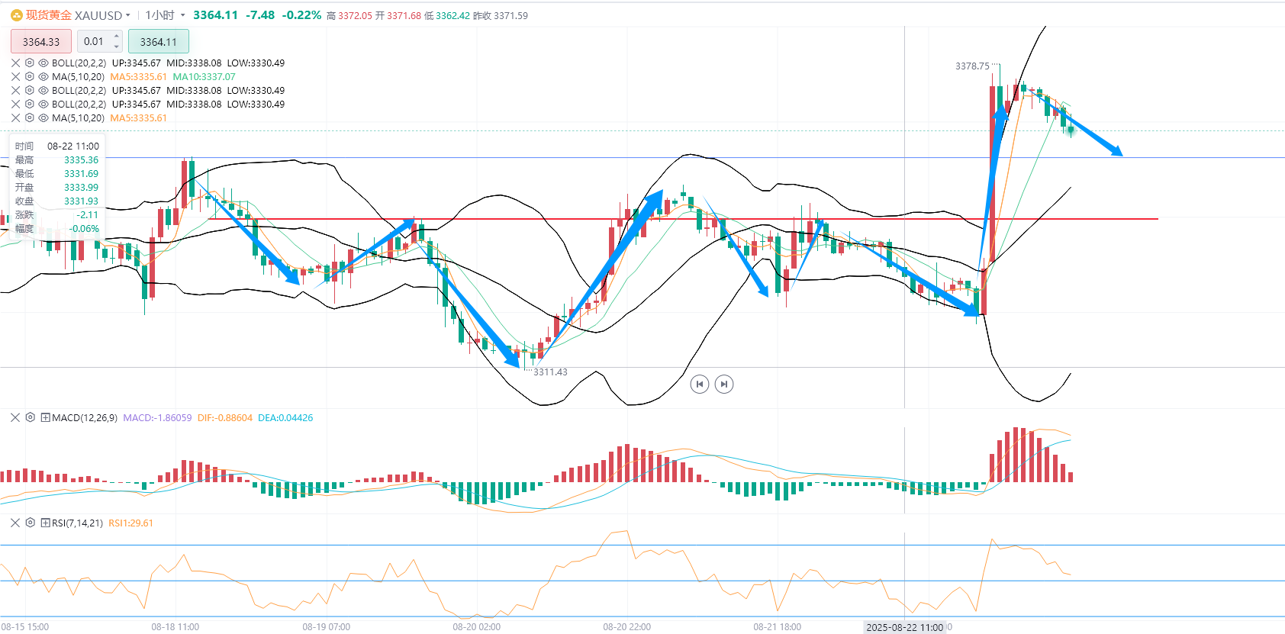Click the skip-to-start chart playback button
The image size is (1285, 634).
pos(700,384)
